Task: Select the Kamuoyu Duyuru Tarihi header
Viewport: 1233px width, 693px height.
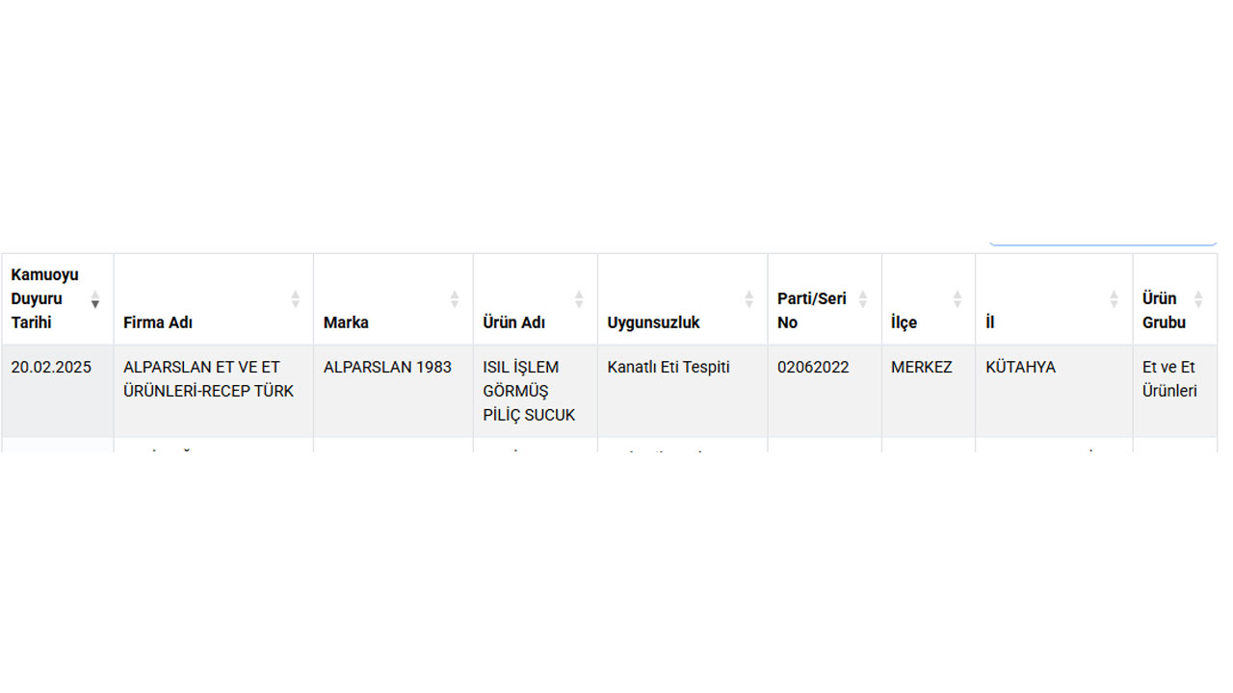Action: point(45,299)
